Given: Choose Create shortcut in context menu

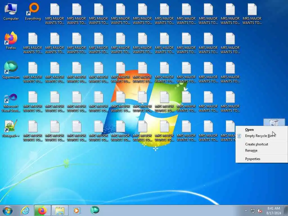Looking at the screenshot, I should (x=262, y=144).
